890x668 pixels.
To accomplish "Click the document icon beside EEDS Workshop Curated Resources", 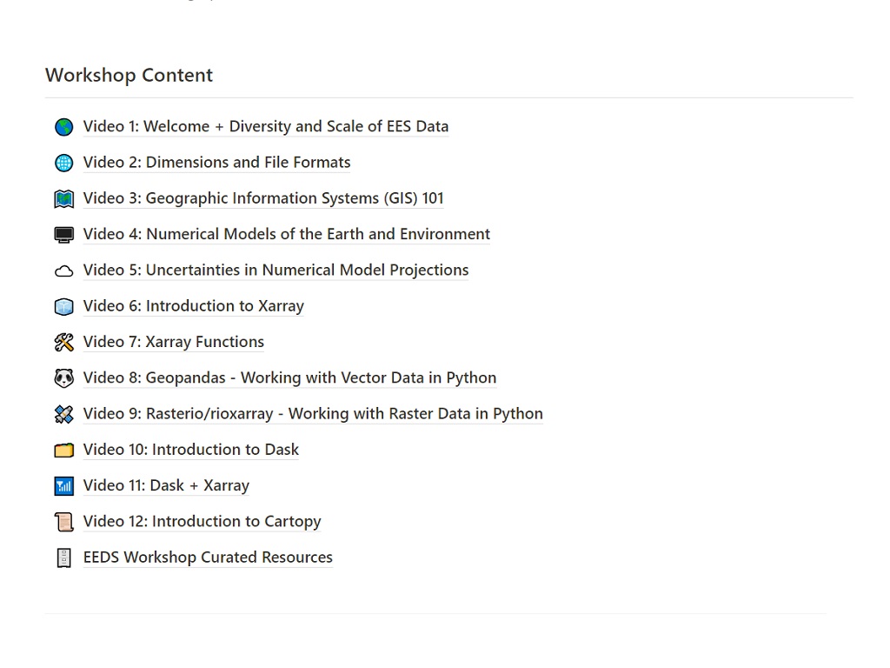I will tap(63, 558).
